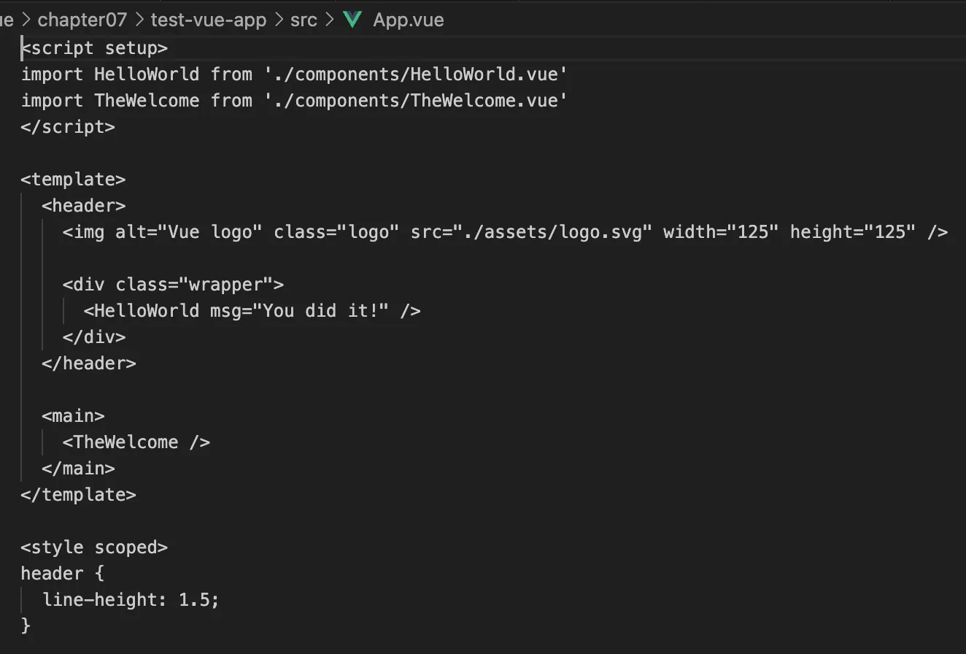
Task: Click './assets/logo.svg' src value
Action: pyautogui.click(x=552, y=232)
